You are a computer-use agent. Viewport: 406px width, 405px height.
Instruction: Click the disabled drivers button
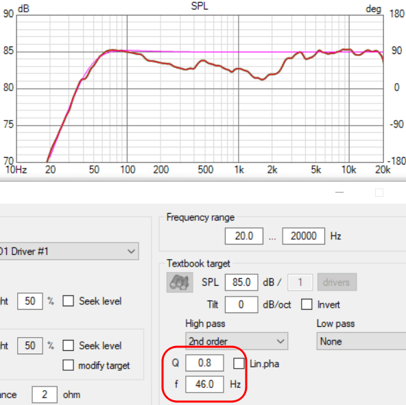click(x=337, y=282)
